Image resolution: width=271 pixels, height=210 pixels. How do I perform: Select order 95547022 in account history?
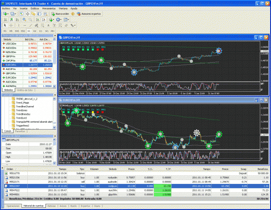pyautogui.click(x=137, y=190)
